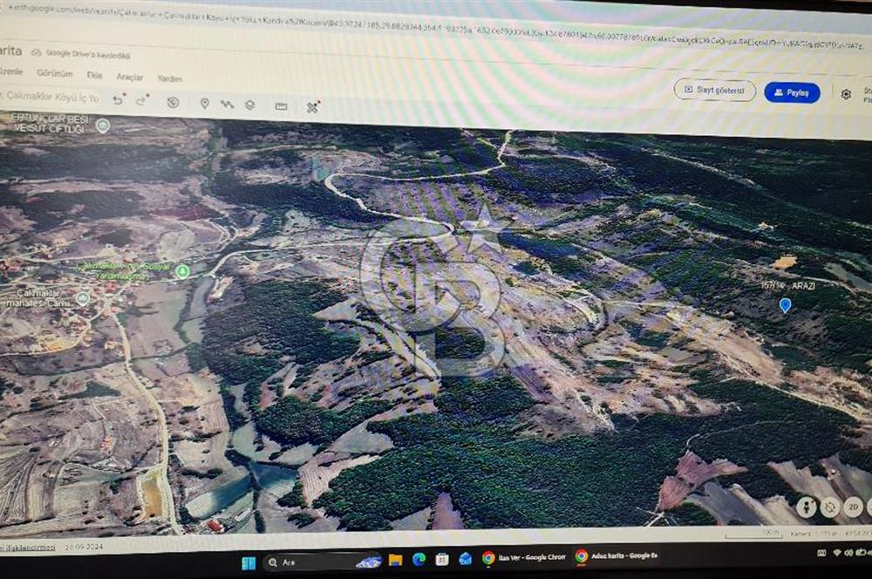
Task: Click the satellite icon in the toolbar
Action: coord(313,107)
